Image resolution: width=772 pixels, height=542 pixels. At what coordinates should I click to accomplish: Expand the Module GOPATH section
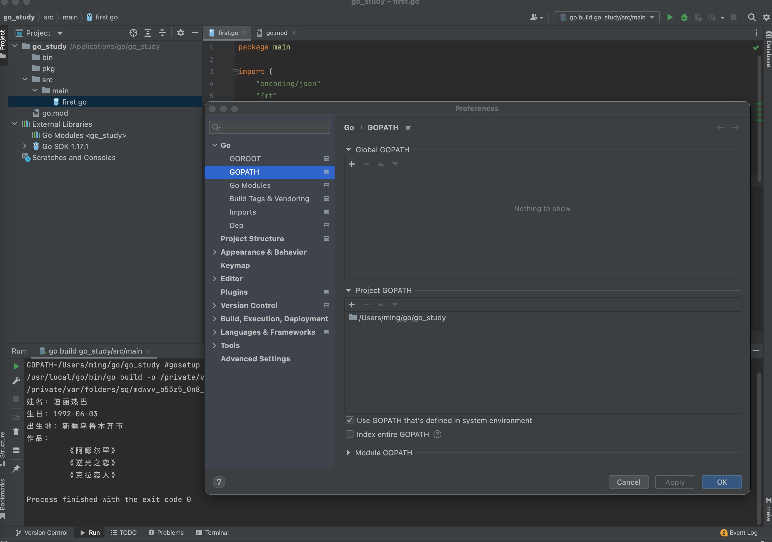(349, 453)
